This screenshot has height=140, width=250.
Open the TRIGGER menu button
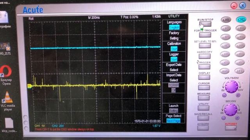click(x=204, y=67)
